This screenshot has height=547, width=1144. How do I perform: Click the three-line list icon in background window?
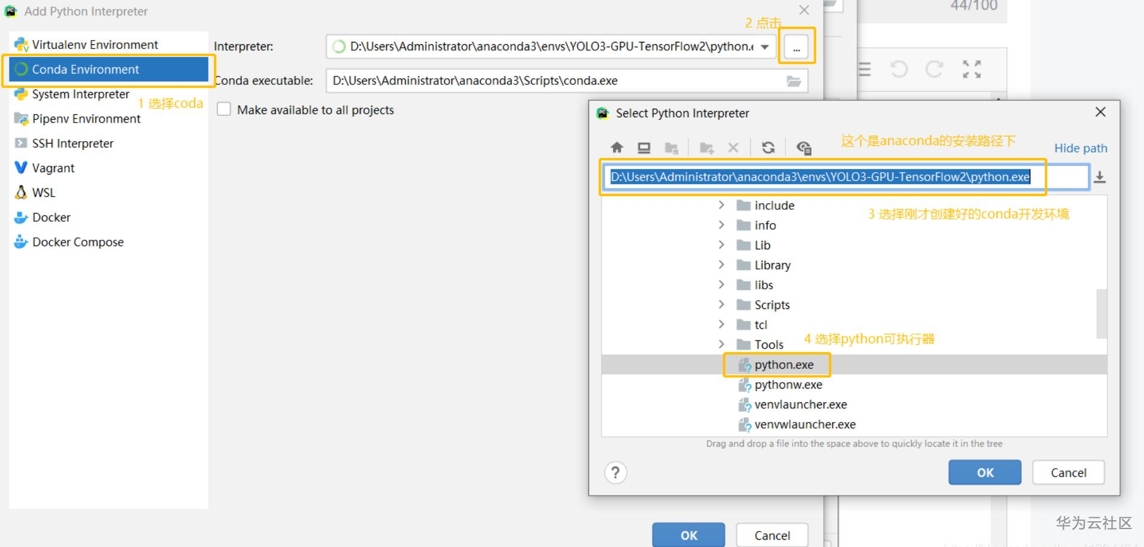(x=864, y=69)
